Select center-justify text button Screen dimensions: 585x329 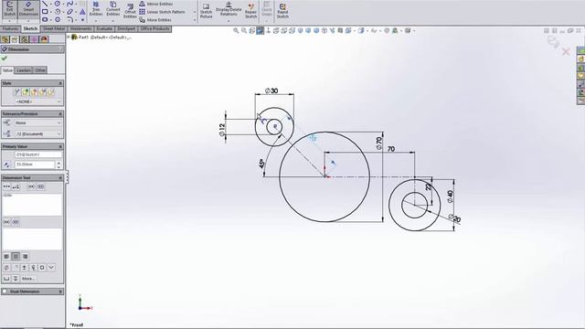[16, 256]
